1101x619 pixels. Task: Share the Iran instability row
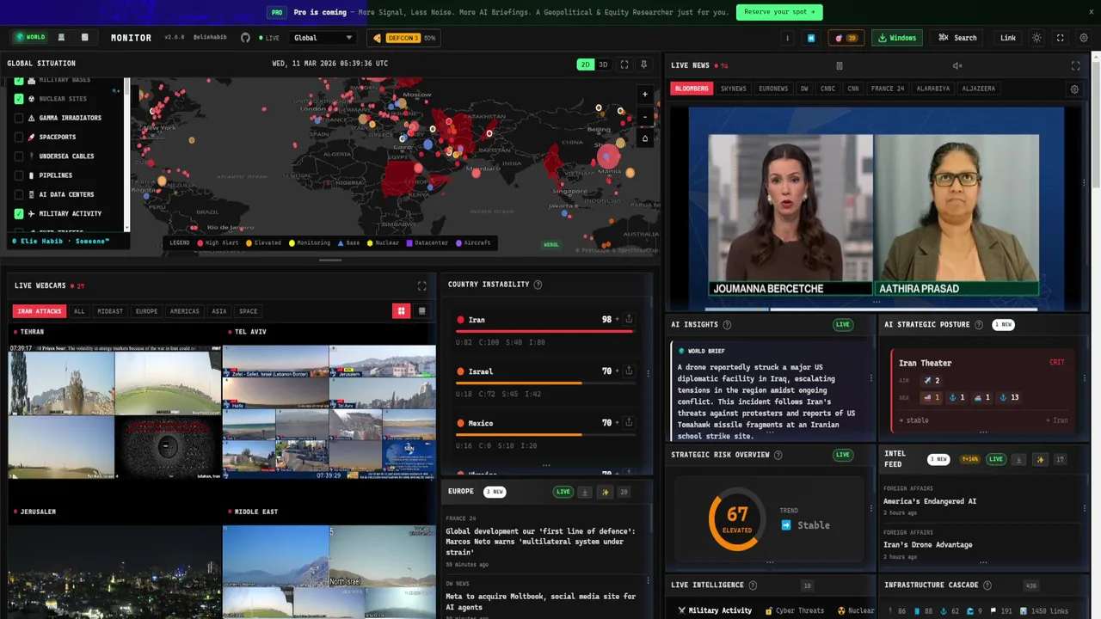point(629,319)
